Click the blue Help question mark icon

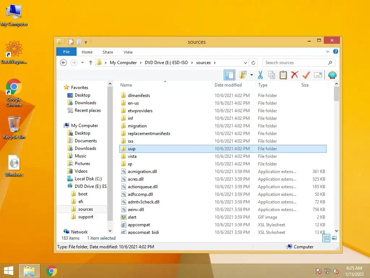336,51
